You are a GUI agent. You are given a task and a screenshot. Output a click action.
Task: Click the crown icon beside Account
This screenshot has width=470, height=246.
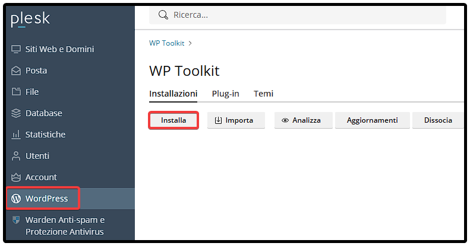click(x=16, y=177)
